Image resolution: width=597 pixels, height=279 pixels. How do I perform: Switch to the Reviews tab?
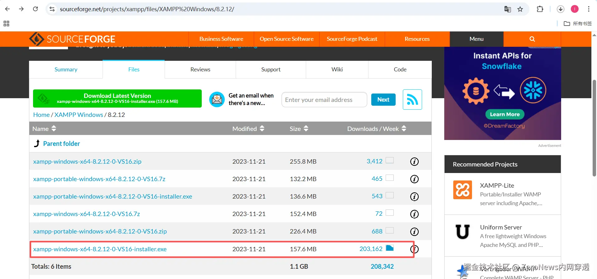coord(200,70)
